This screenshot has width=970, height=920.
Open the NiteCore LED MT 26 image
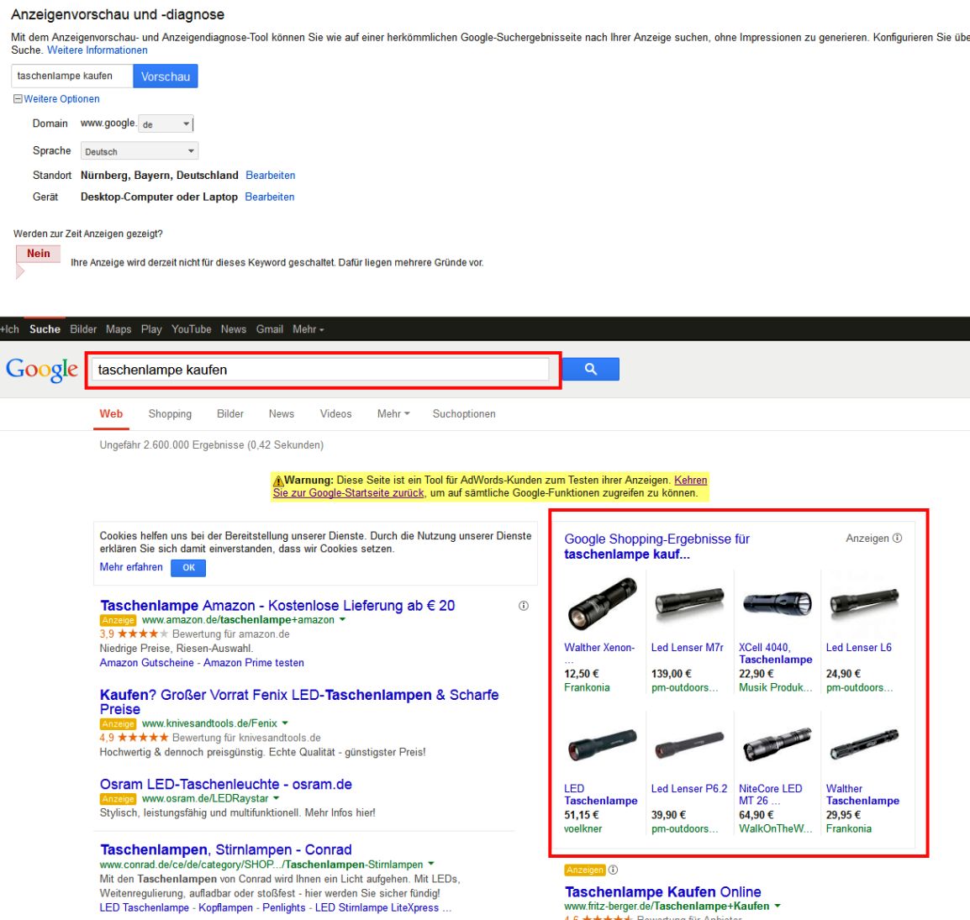[x=777, y=744]
